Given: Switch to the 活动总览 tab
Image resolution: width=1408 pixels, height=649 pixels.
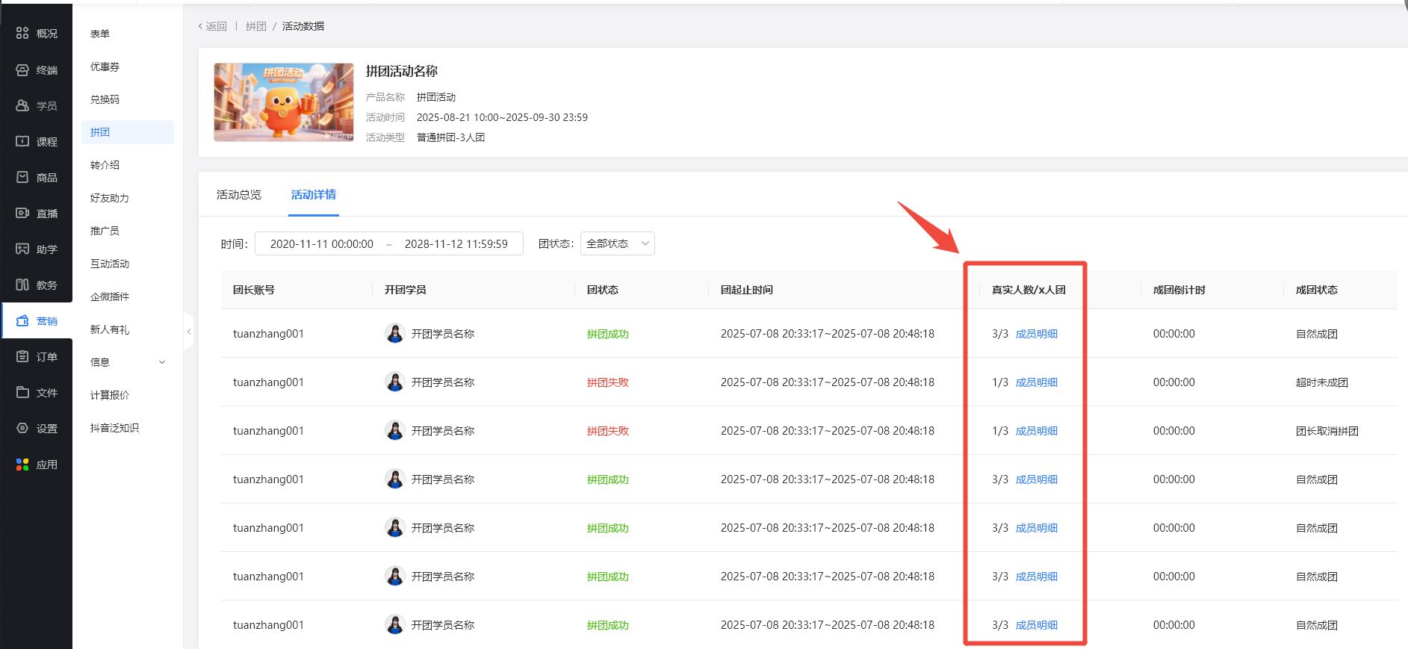Looking at the screenshot, I should pos(239,195).
